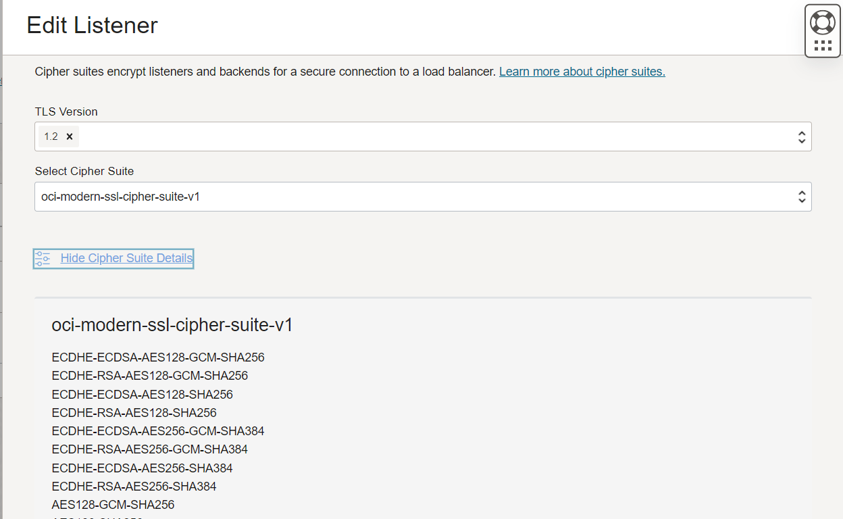
Task: Click the 1.2 version chip text
Action: [51, 137]
